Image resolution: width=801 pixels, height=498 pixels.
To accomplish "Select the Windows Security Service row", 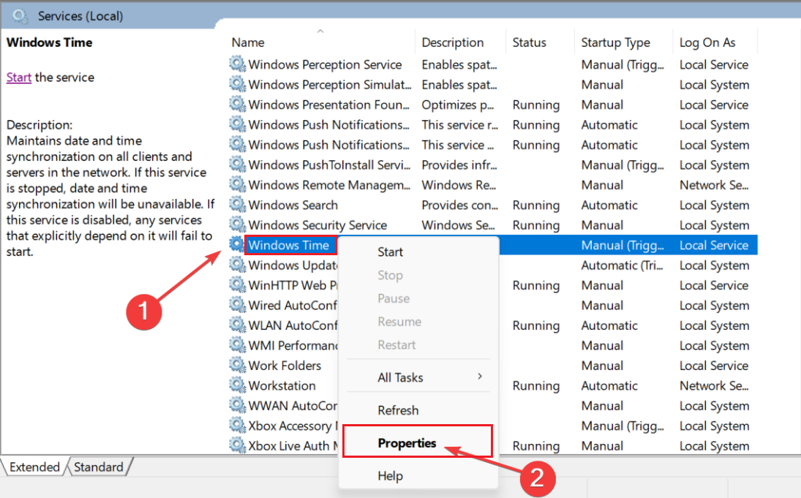I will [493, 225].
